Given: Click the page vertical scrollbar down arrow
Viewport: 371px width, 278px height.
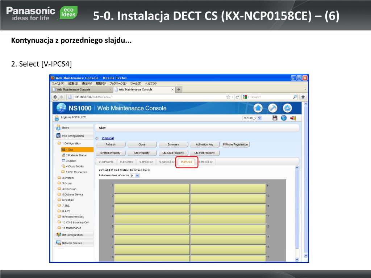Looking at the screenshot, I should click(306, 256).
